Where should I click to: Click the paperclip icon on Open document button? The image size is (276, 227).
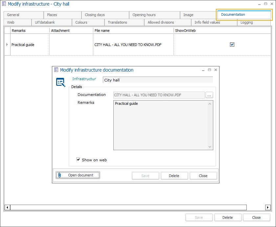(x=60, y=175)
